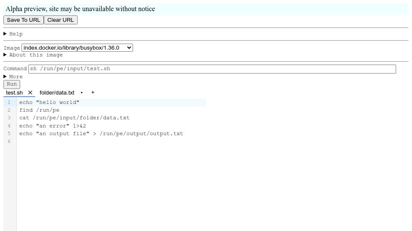Switch to the folder/data.txt tab

pyautogui.click(x=57, y=93)
